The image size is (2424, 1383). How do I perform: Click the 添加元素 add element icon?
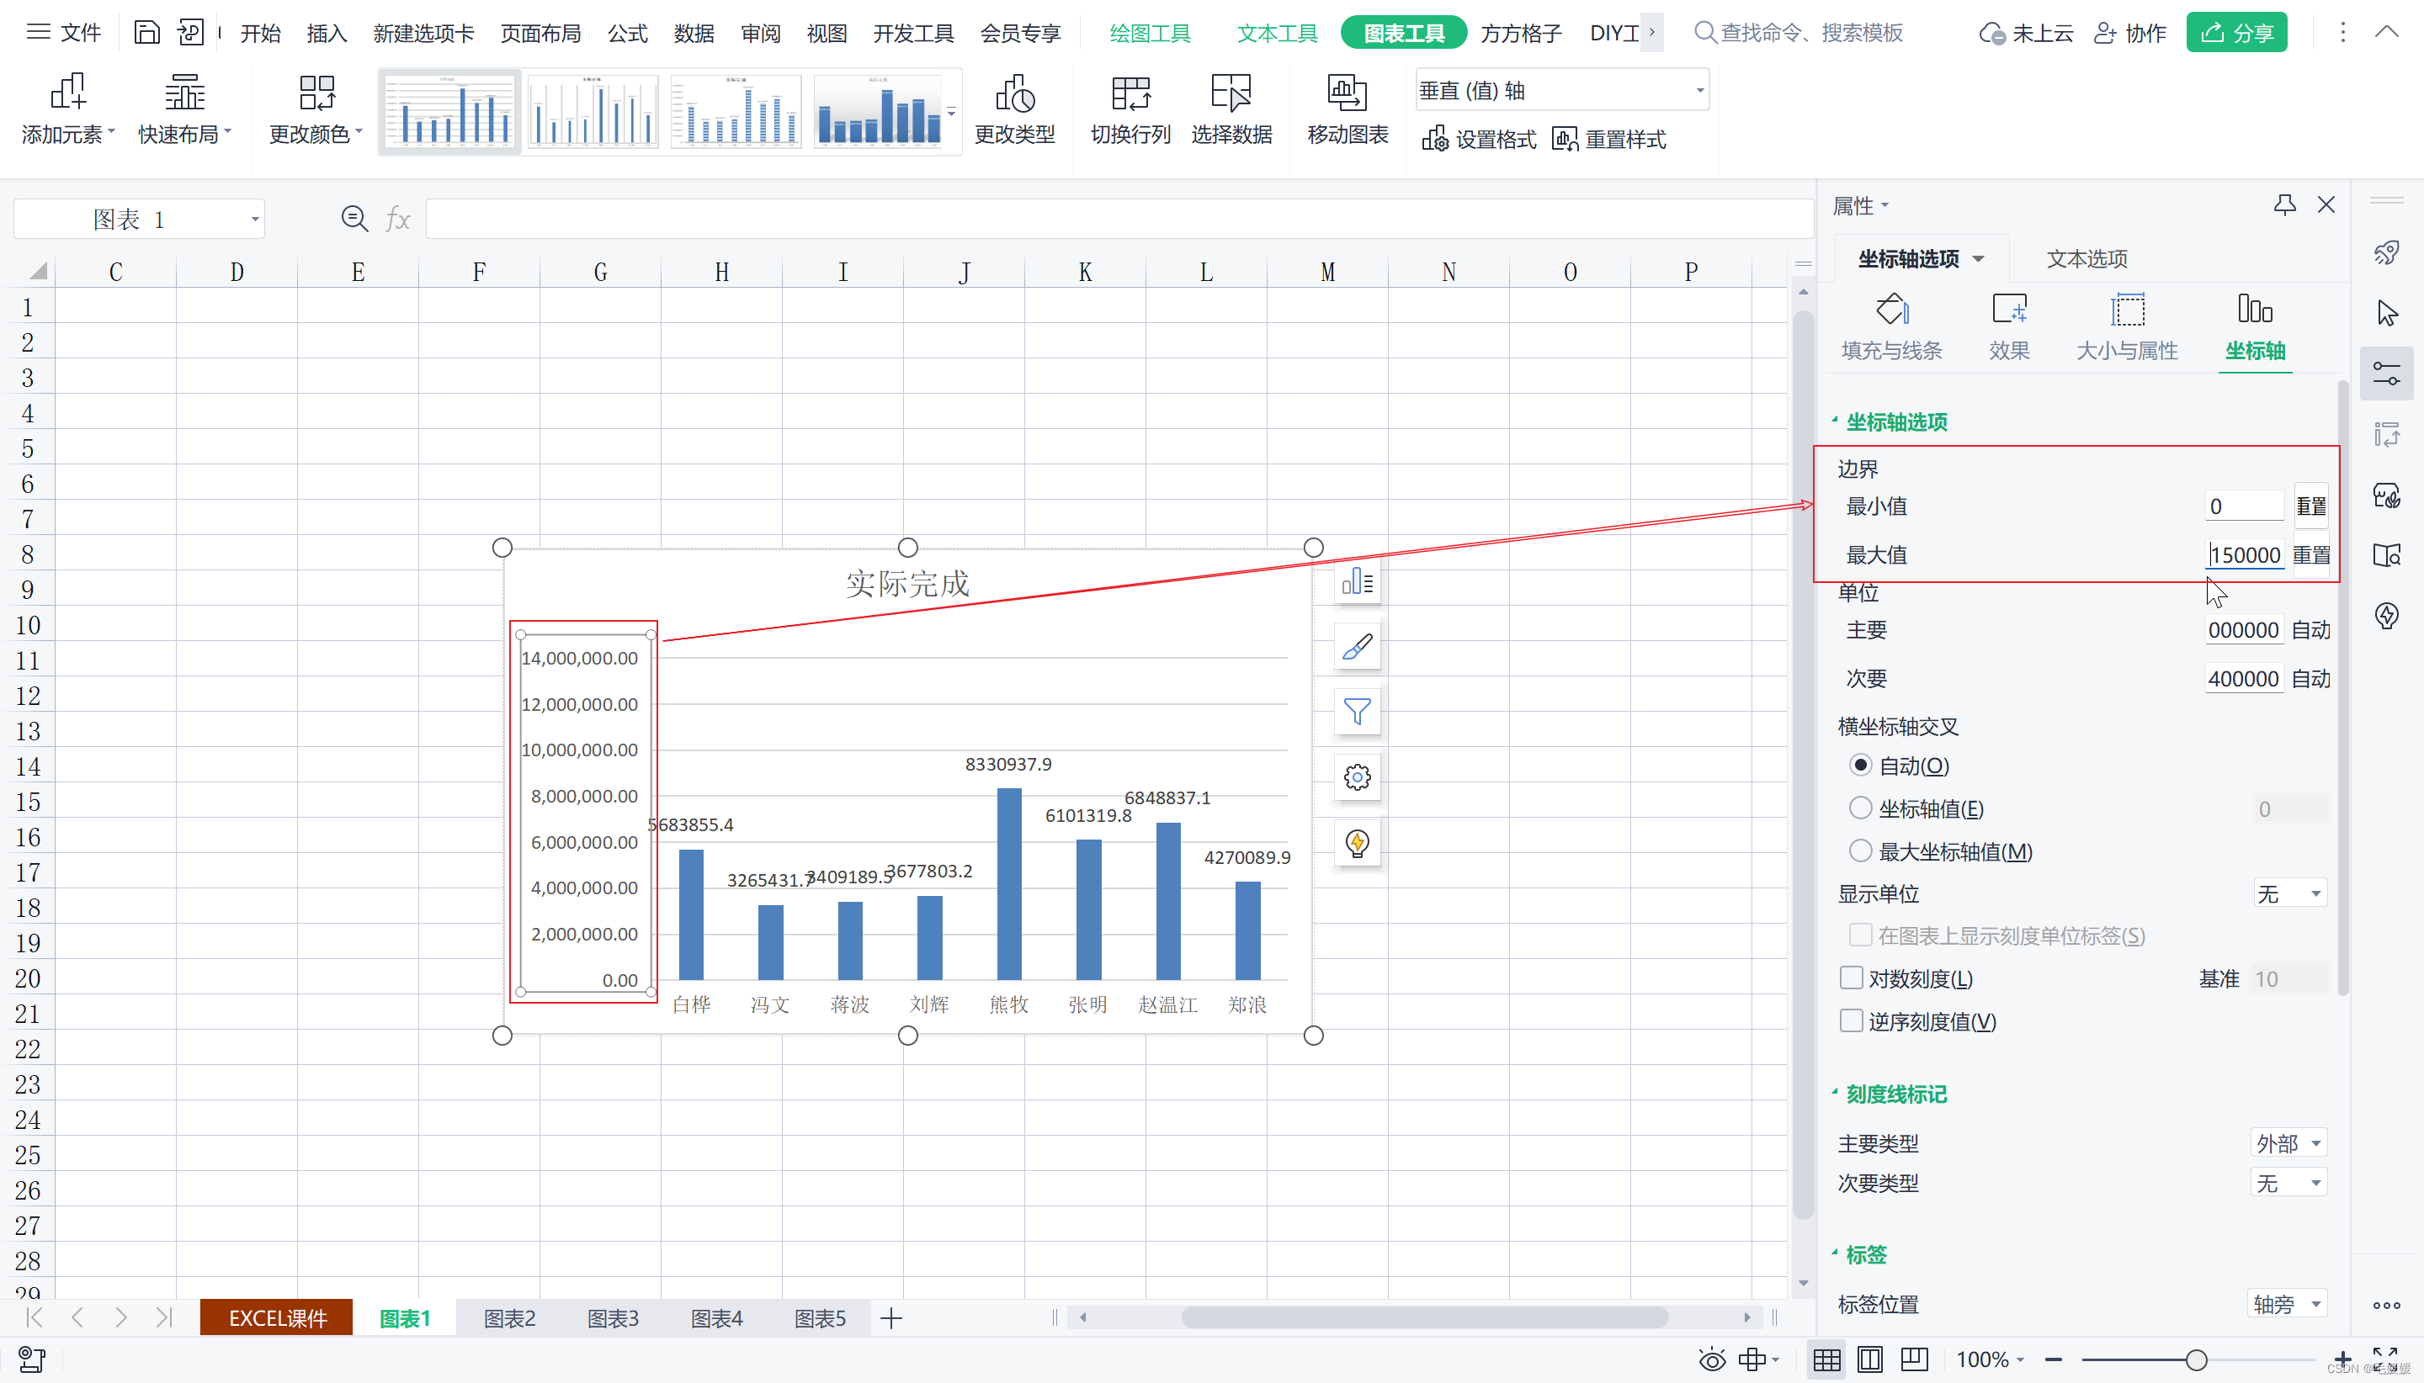pyautogui.click(x=67, y=93)
